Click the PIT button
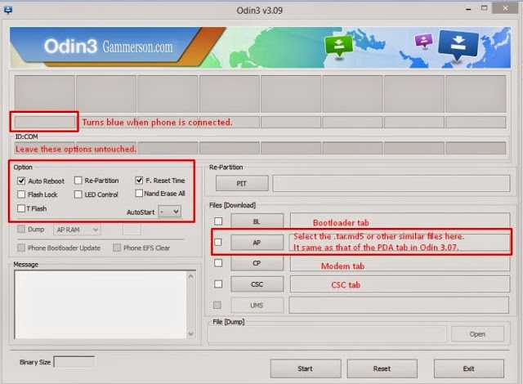Image resolution: width=523 pixels, height=384 pixels. click(x=241, y=184)
